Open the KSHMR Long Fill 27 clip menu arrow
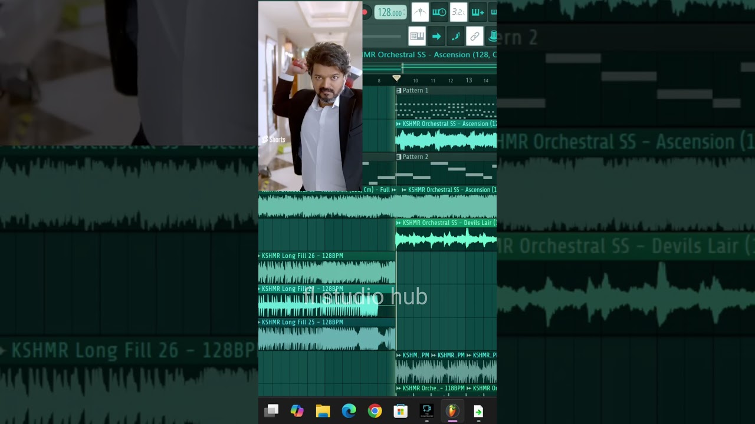Viewport: 755px width, 424px height. pos(260,289)
